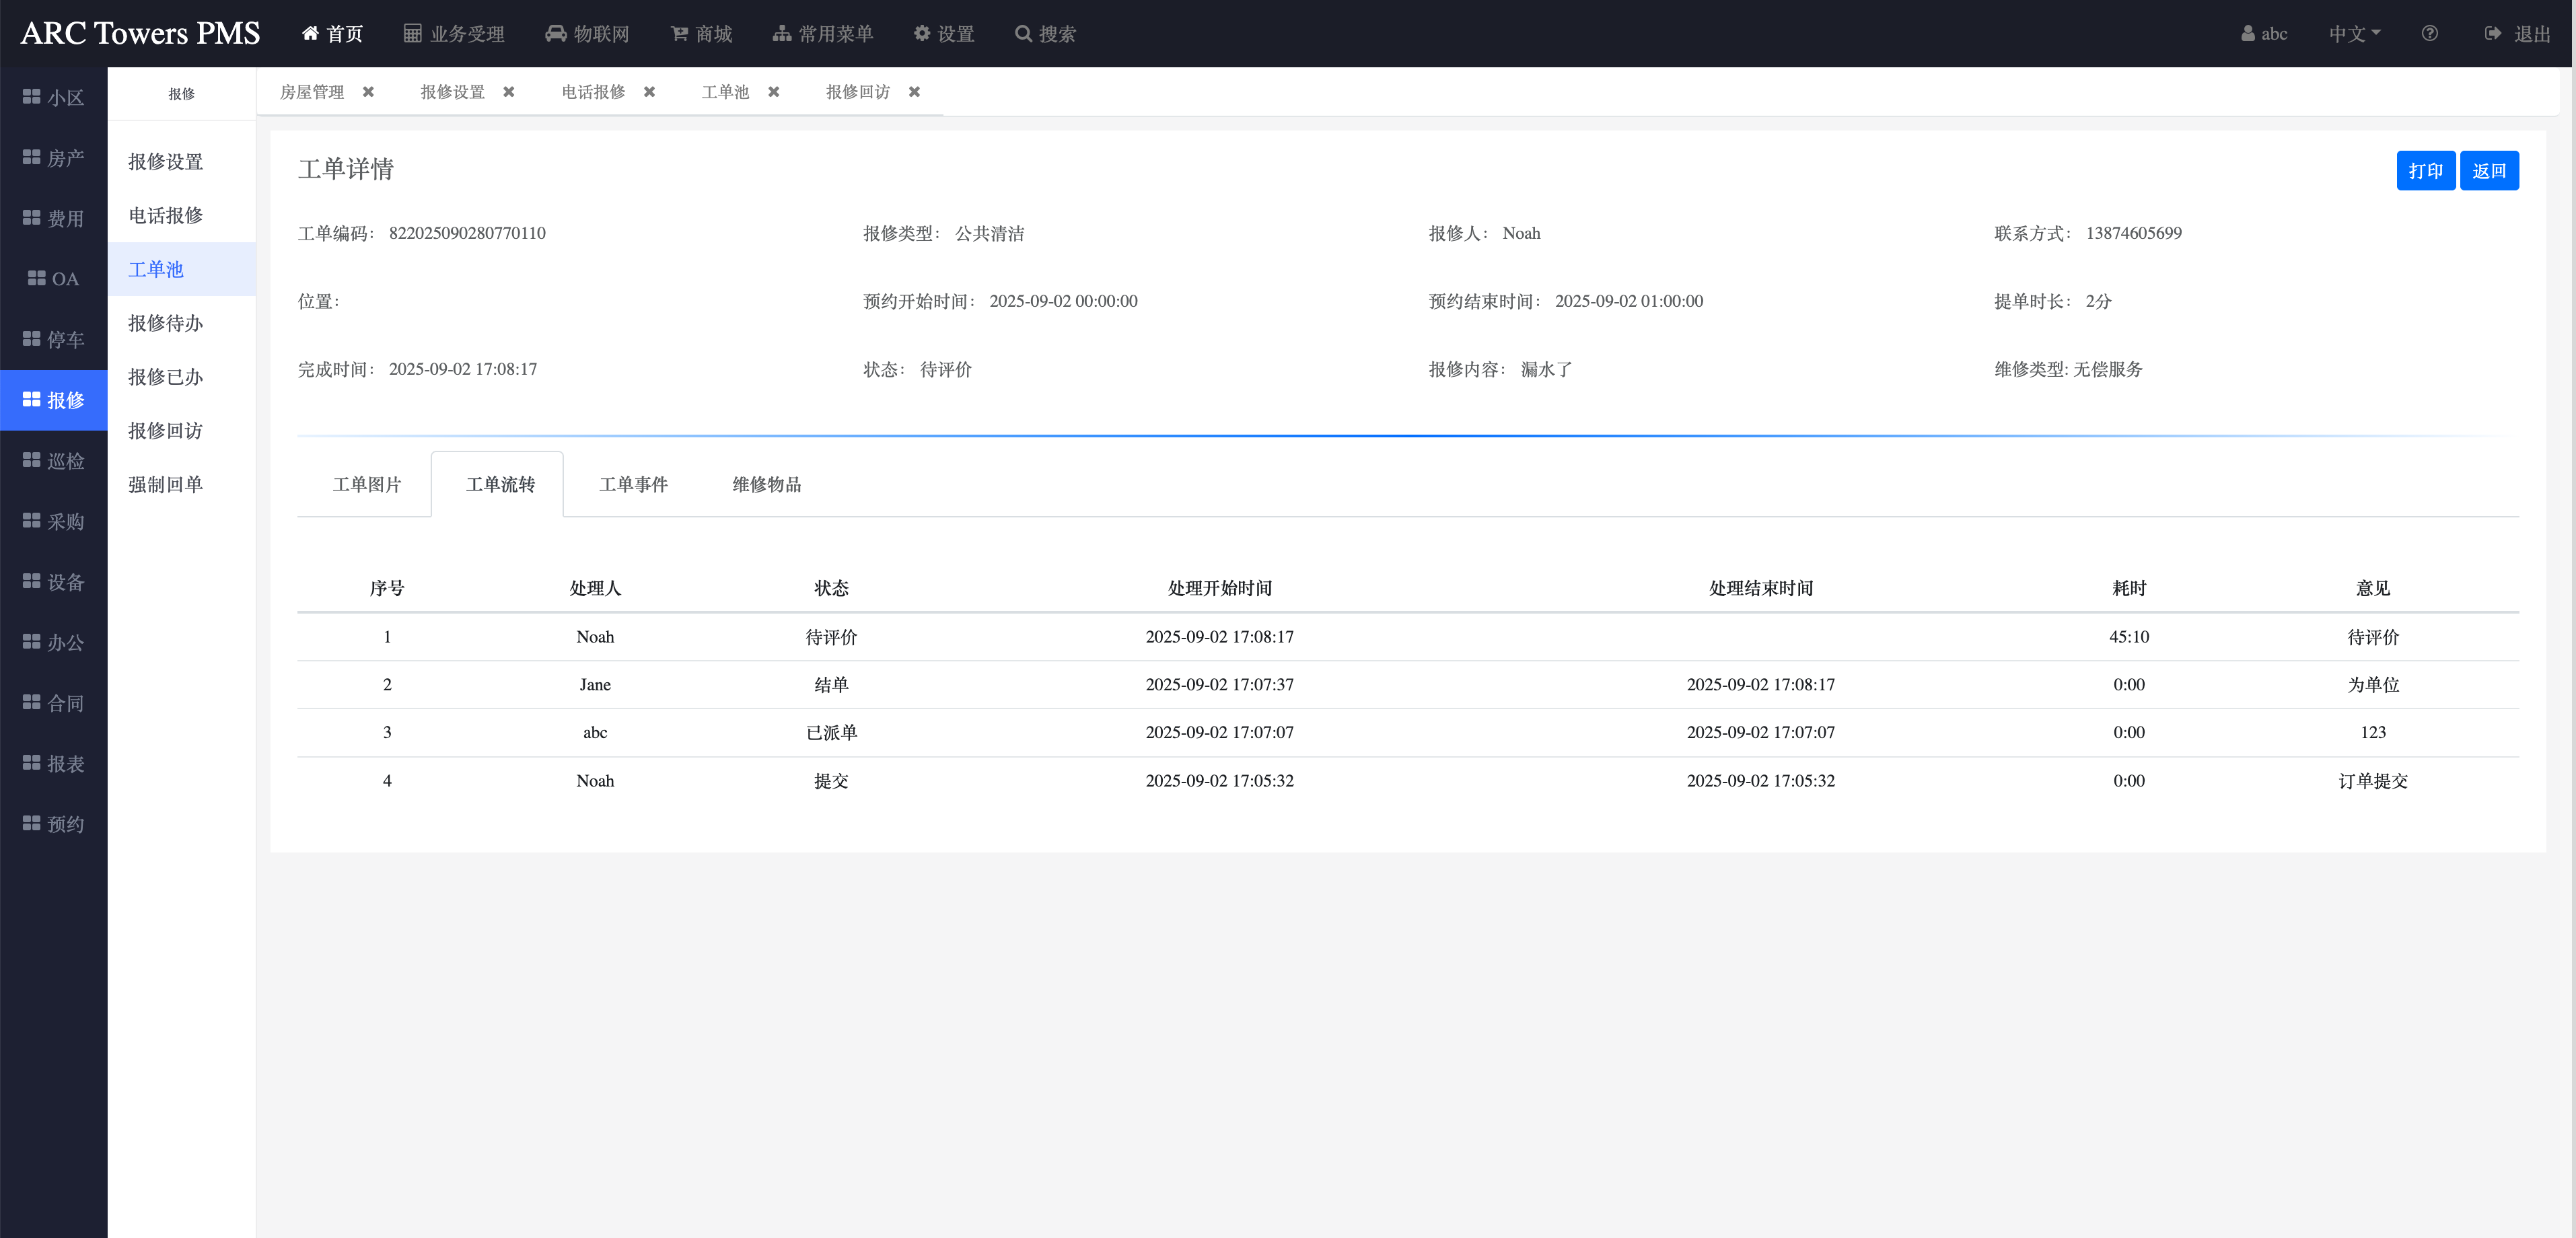Click the help question mark icon
2576x1238 pixels.
[x=2429, y=33]
